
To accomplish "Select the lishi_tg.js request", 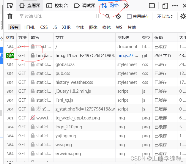I will point(64,100).
